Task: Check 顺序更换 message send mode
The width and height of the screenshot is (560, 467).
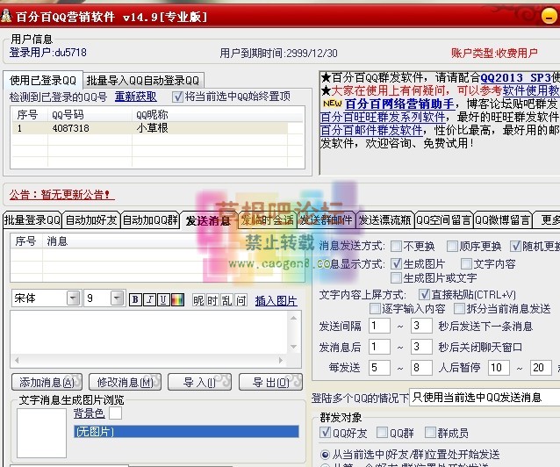Action: pyautogui.click(x=452, y=246)
